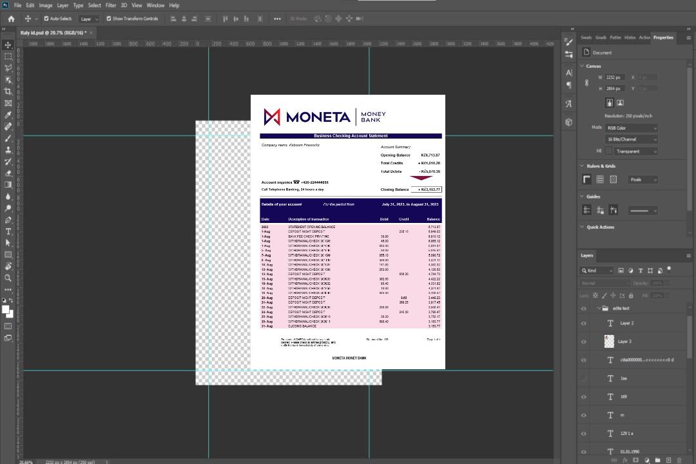Collapse the 'edite text' layer group
The width and height of the screenshot is (696, 464).
tap(599, 308)
